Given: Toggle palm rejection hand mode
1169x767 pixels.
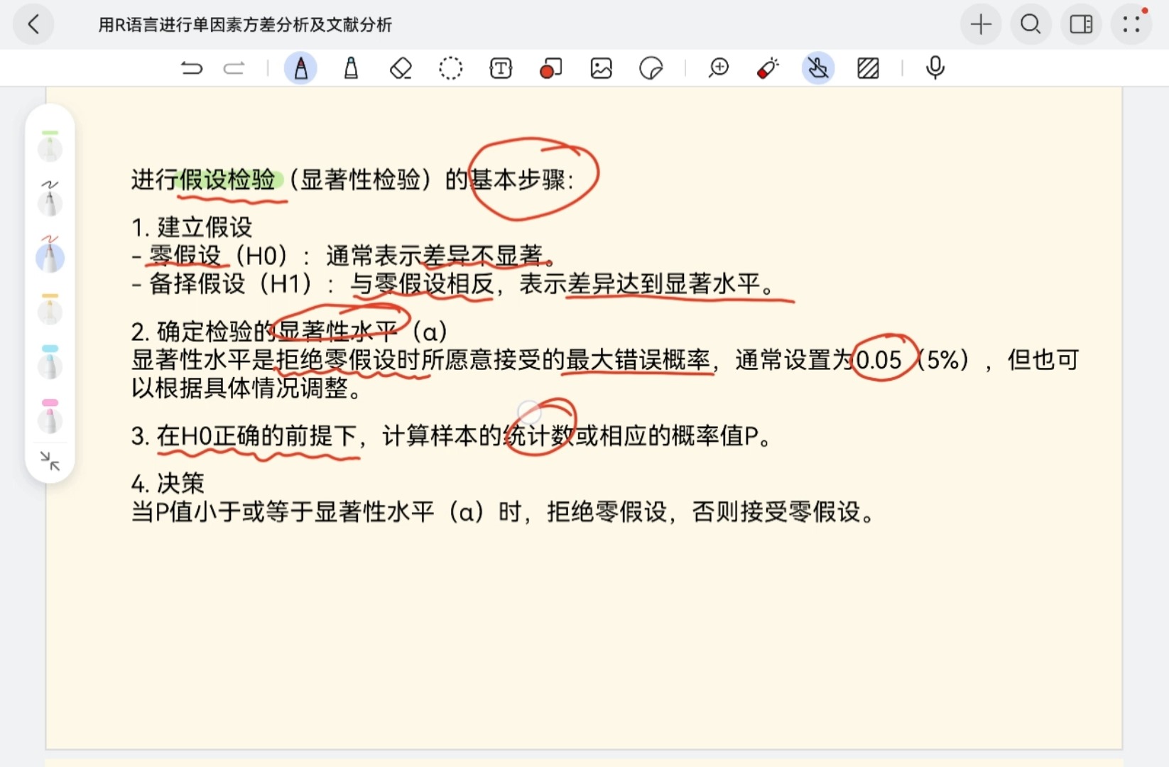Looking at the screenshot, I should [818, 68].
